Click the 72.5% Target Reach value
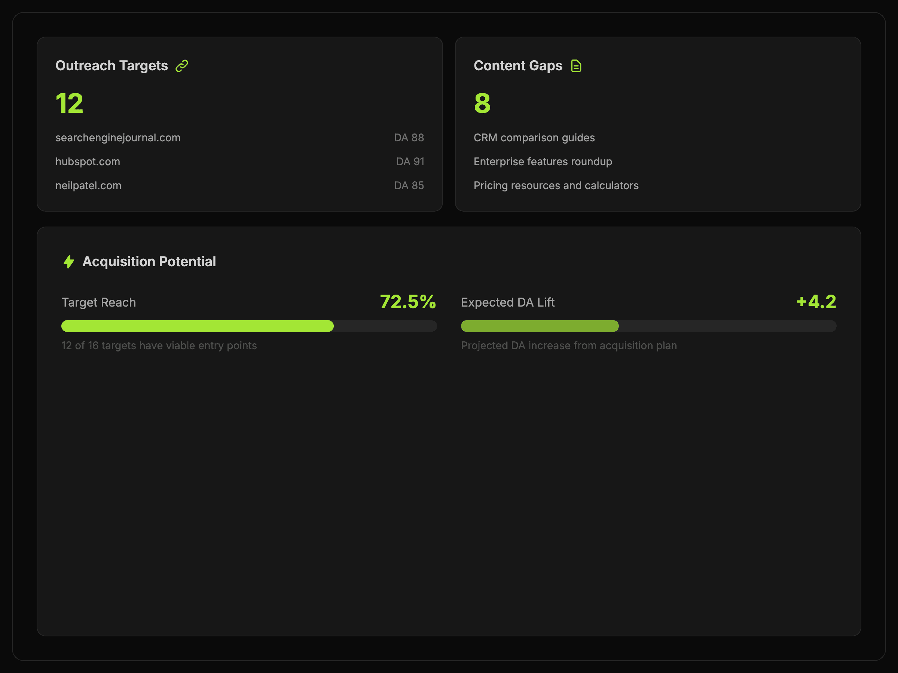Screen dimensions: 898x673 [407, 302]
